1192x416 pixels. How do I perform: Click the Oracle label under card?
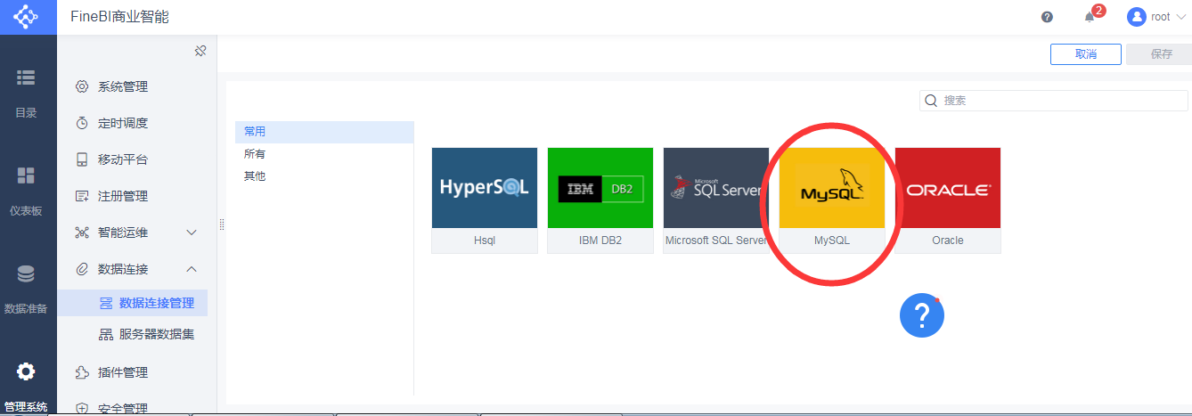(948, 241)
